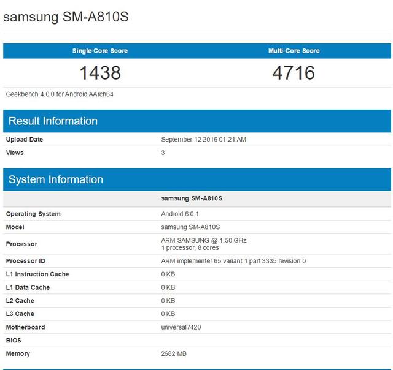Select '0 KB' in L1 Instruction Cache row
The image size is (393, 370).
coord(168,274)
